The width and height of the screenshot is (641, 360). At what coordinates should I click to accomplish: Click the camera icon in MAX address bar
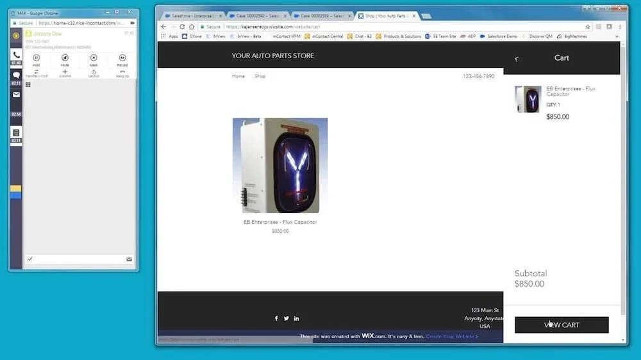[133, 23]
